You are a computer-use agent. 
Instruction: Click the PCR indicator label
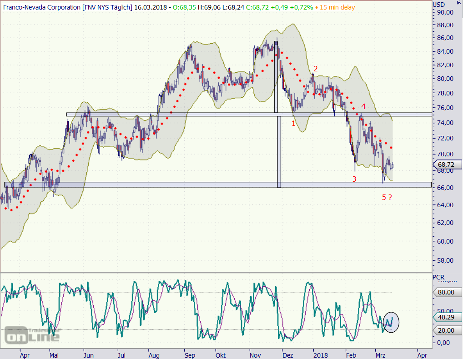[438, 277]
